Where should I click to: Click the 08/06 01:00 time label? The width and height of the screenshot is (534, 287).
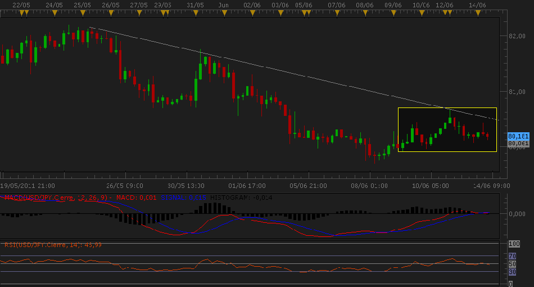369,186
